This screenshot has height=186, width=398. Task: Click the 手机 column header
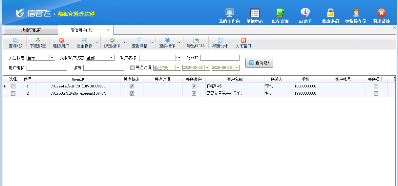point(305,80)
